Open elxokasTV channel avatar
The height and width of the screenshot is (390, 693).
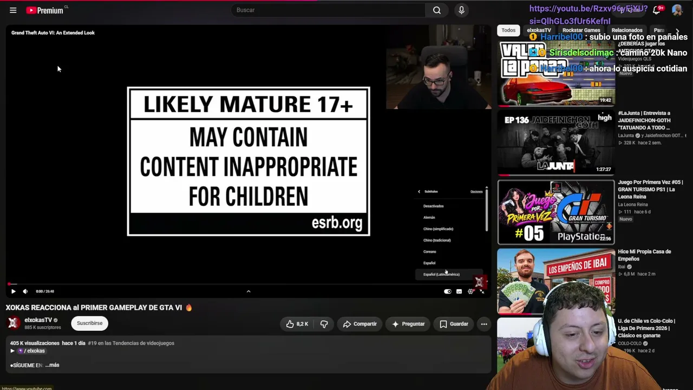14,323
